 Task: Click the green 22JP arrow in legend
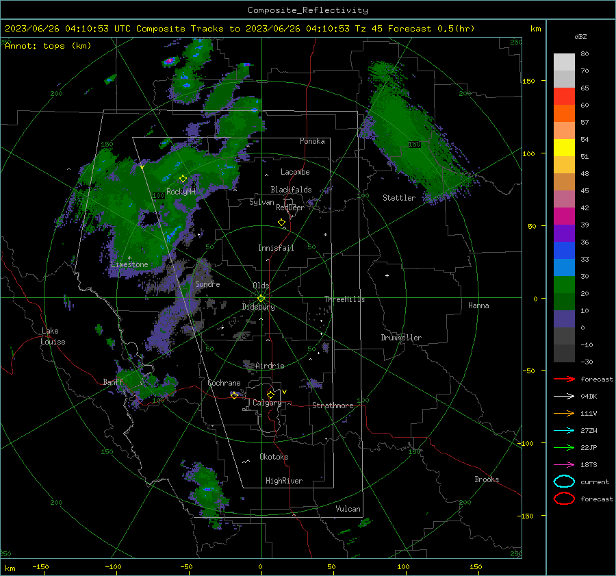(x=564, y=447)
